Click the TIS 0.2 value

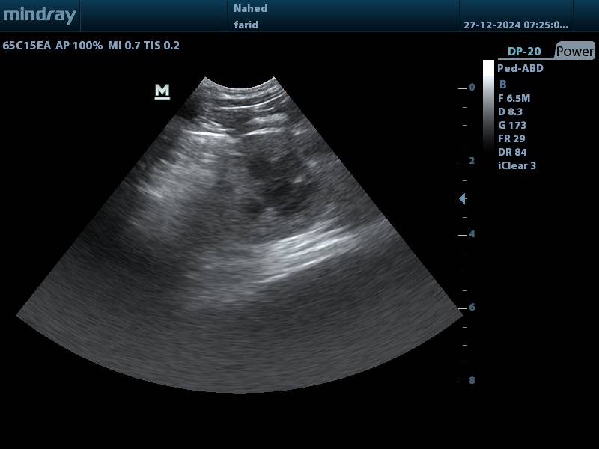[x=162, y=46]
